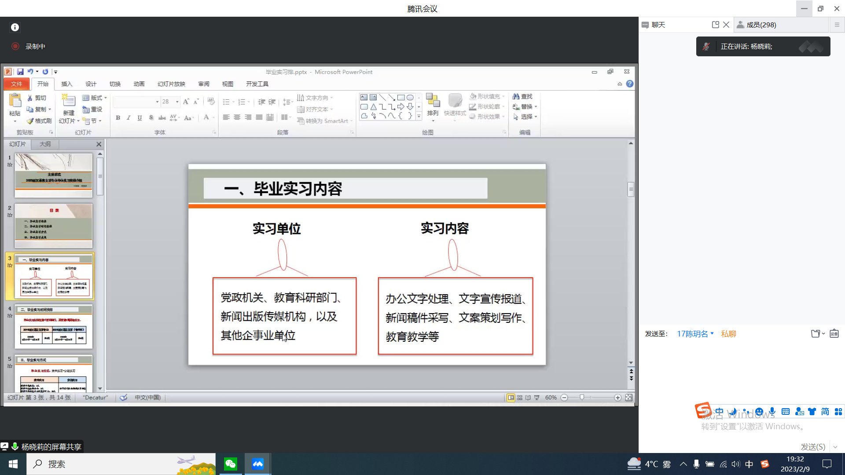845x475 pixels.
Task: Click the Format Painter (格式刷) button
Action: 39,121
